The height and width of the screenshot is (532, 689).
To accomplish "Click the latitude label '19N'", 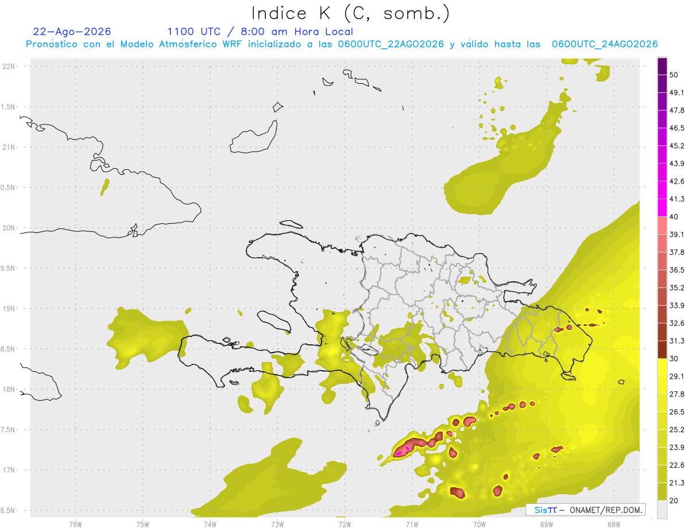I will click(x=10, y=309).
